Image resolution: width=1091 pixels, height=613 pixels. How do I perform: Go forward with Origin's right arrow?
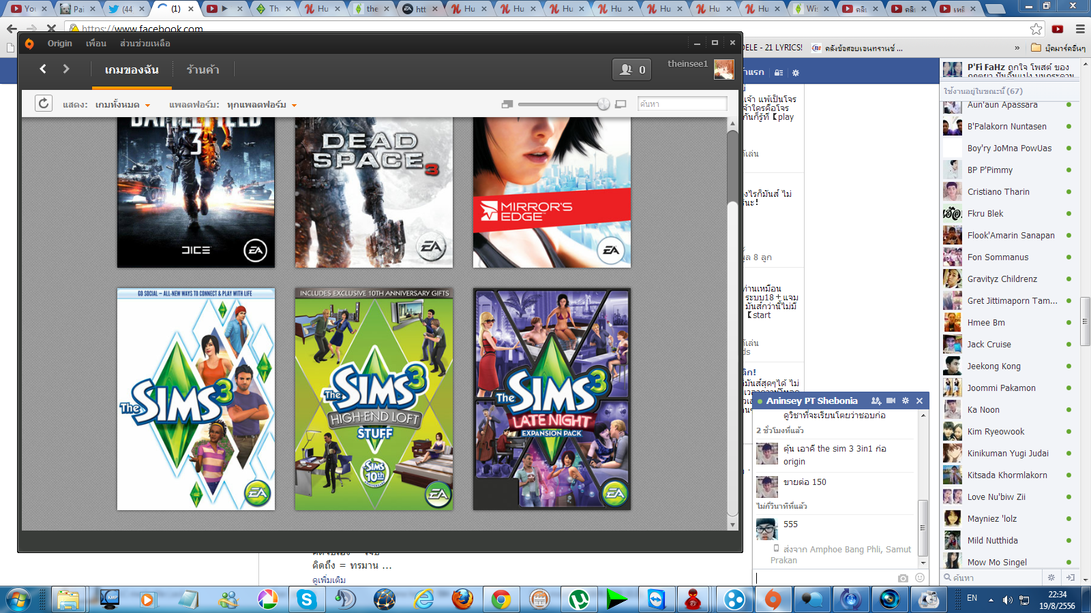[x=66, y=69]
